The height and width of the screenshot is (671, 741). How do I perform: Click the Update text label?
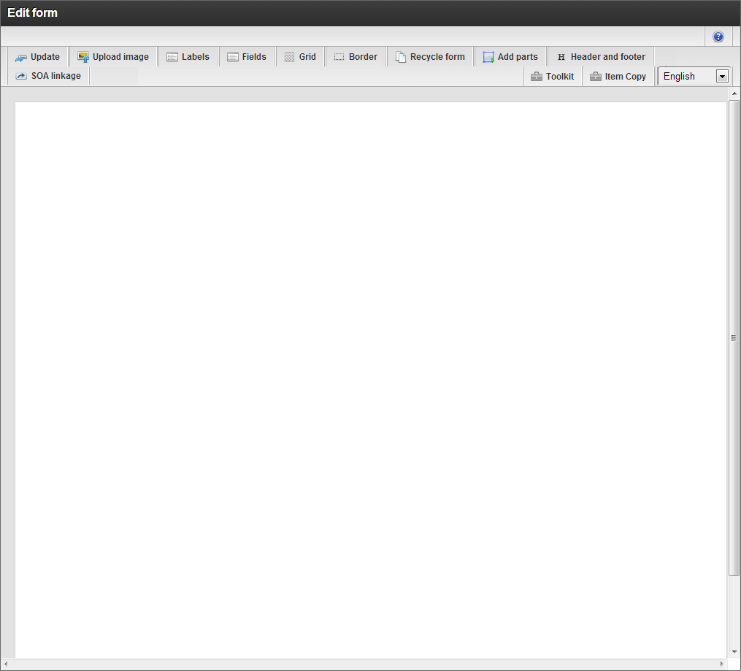(45, 57)
